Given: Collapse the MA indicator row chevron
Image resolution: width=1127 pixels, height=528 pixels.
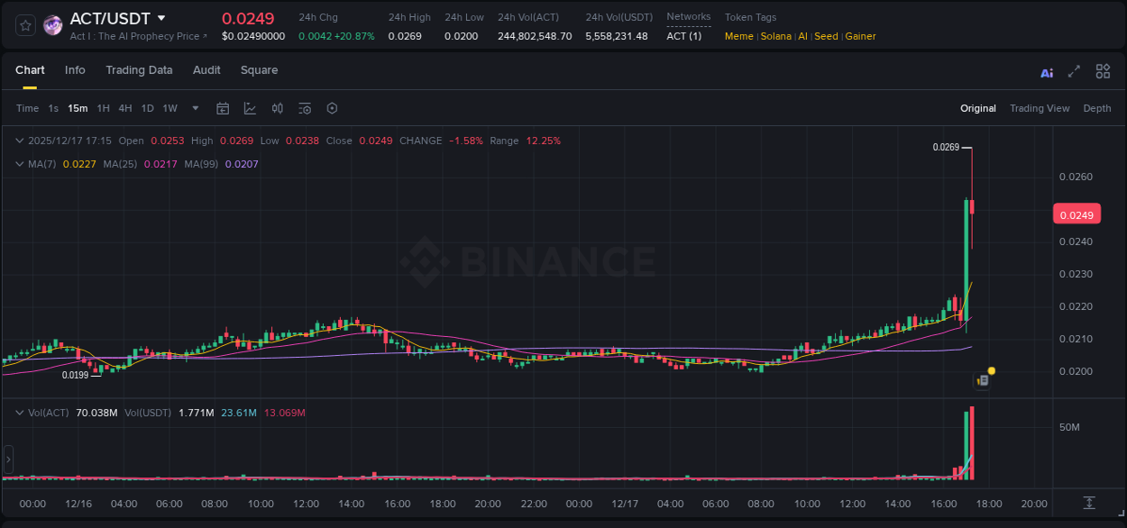Looking at the screenshot, I should pos(18,164).
